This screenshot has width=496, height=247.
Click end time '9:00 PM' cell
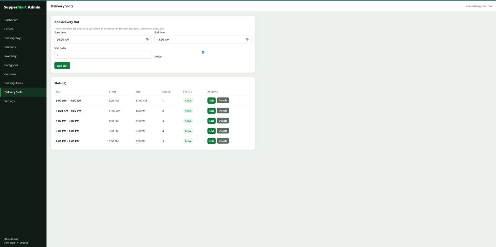pos(140,141)
